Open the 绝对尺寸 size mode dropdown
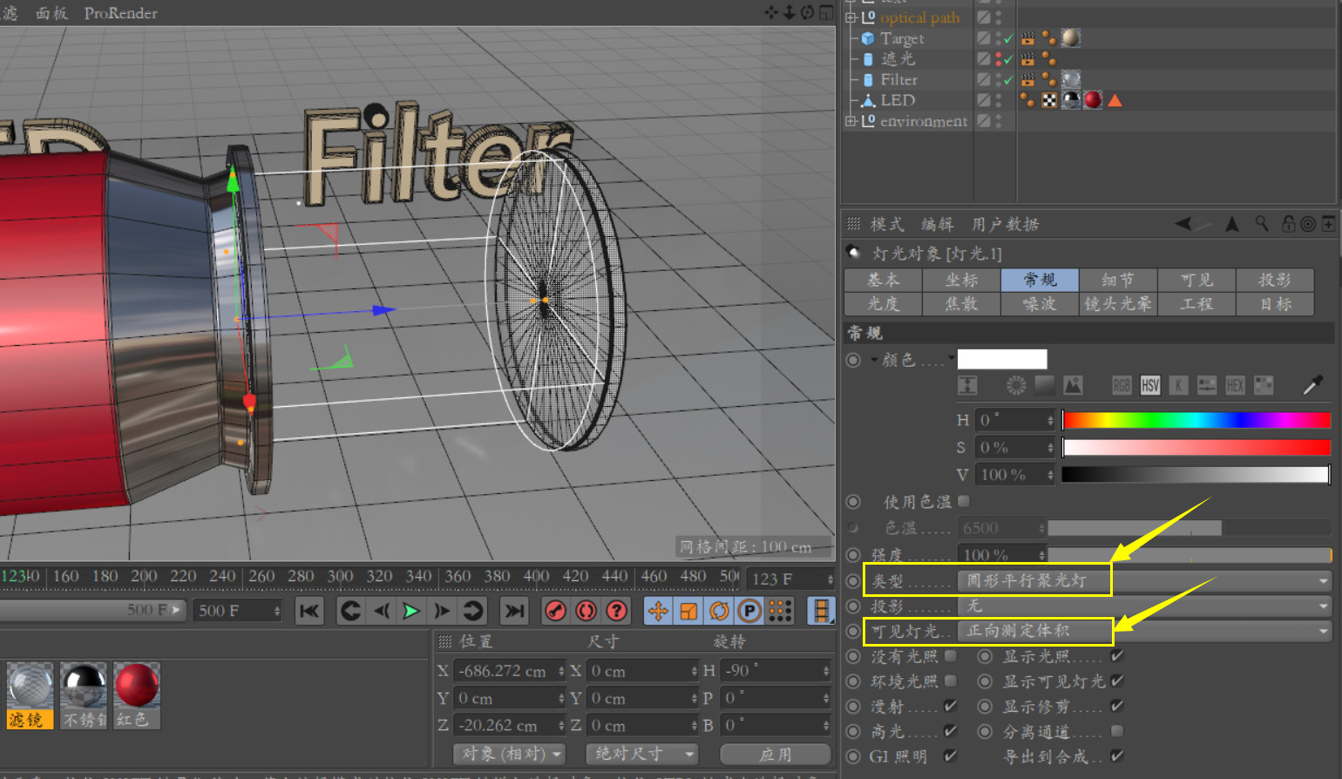This screenshot has width=1342, height=779. point(642,753)
